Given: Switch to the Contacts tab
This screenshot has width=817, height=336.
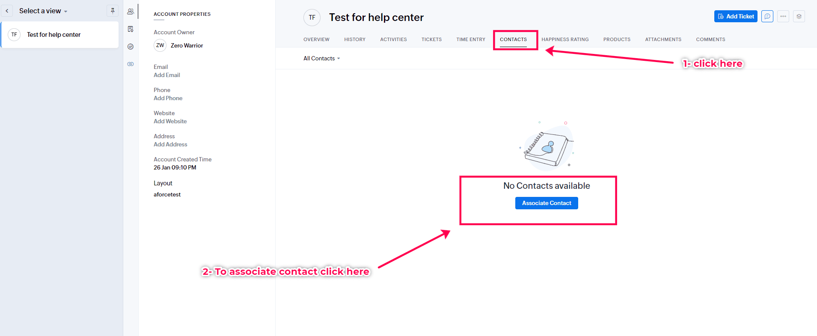Looking at the screenshot, I should [x=513, y=39].
